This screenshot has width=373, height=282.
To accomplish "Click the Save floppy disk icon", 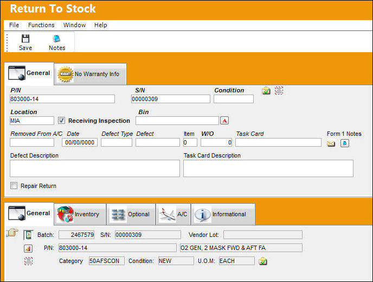I will [25, 39].
